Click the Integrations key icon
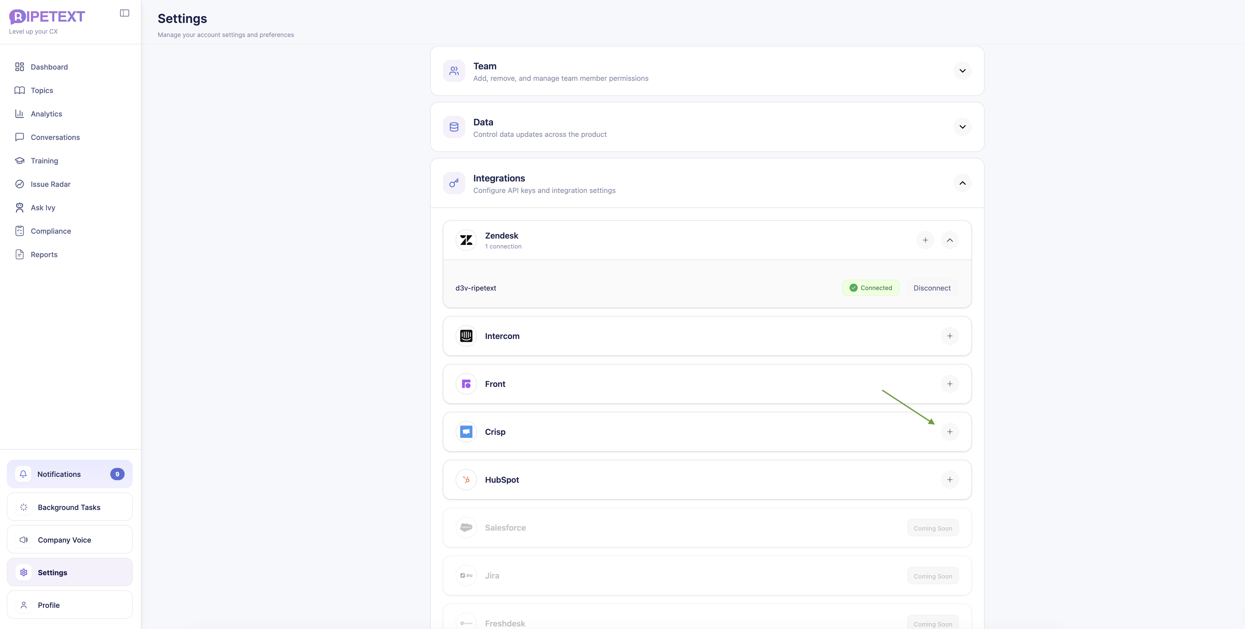Viewport: 1245px width, 629px height. click(x=454, y=183)
